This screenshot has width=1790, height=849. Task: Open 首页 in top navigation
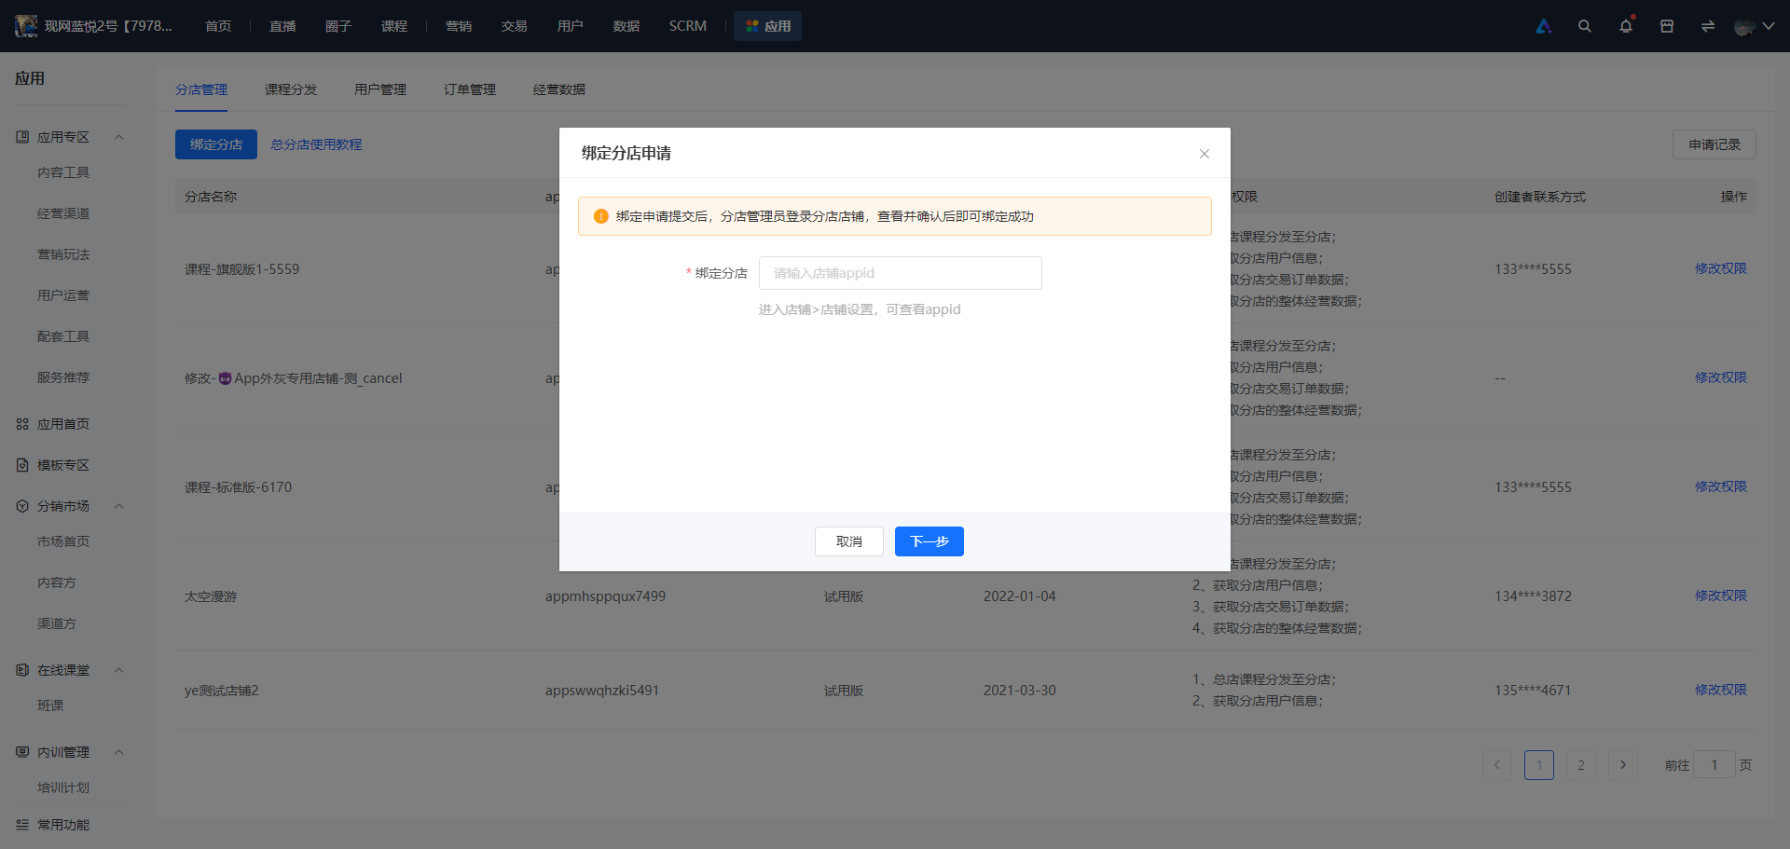[x=218, y=26]
